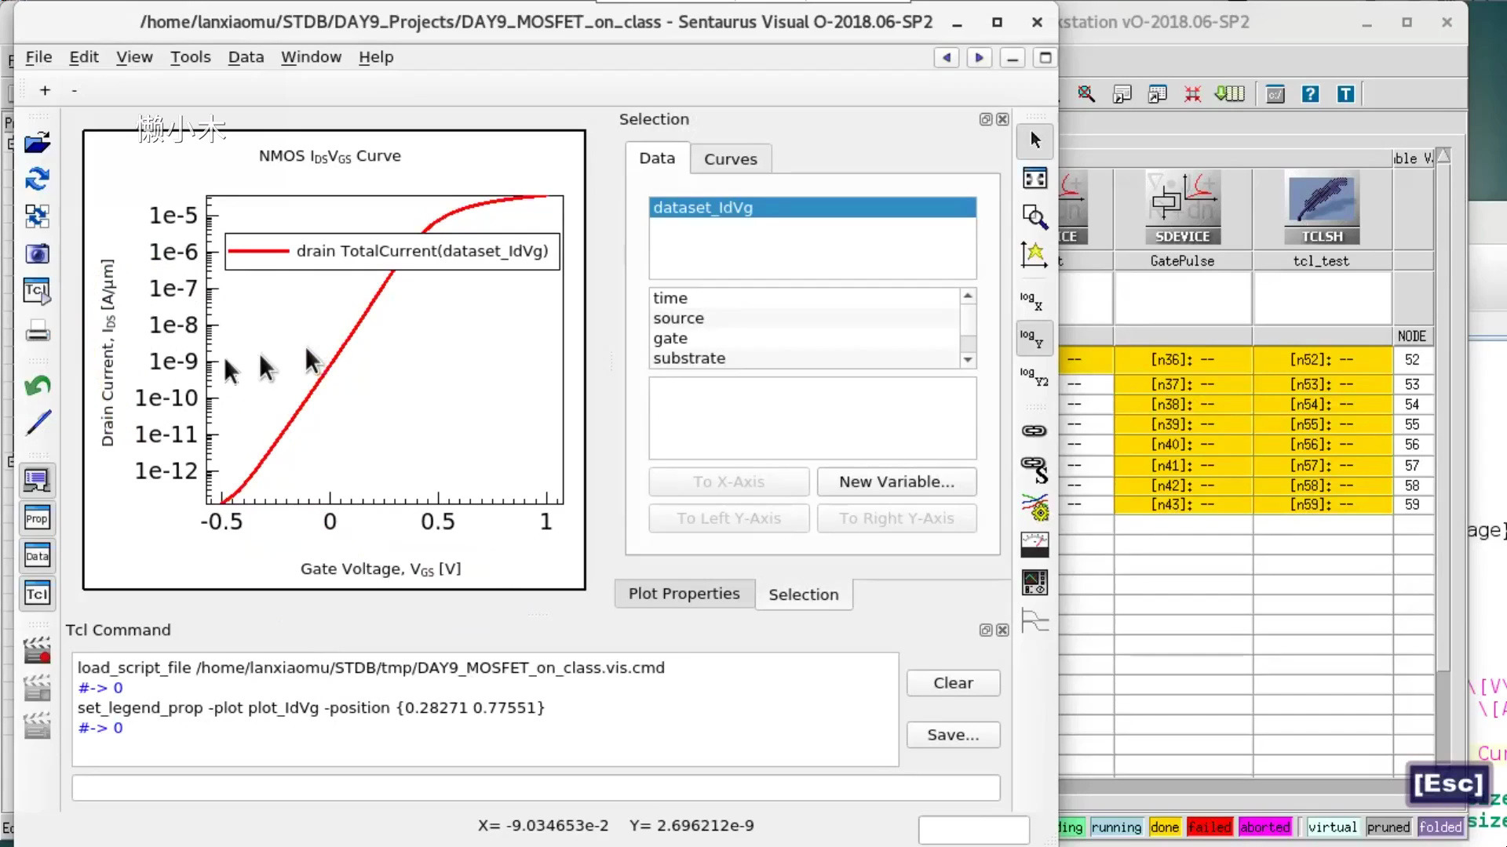Screen dimensions: 1507x847
Task: Expand the source variable in dataset list
Action: [x=677, y=318]
